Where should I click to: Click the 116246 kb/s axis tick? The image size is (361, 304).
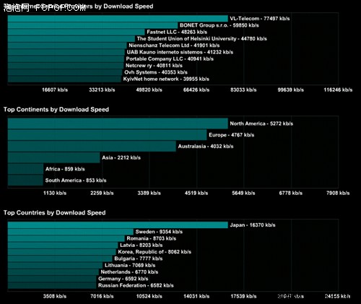pyautogui.click(x=338, y=90)
